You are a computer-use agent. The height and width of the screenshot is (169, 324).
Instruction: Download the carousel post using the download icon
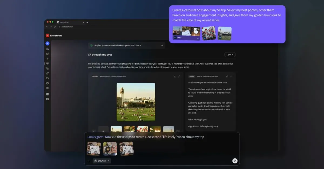coord(175,76)
